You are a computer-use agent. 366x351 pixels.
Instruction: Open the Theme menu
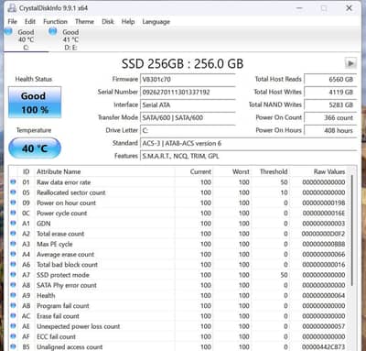tap(84, 21)
